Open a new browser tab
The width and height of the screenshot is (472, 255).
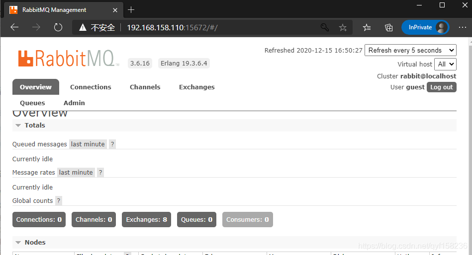coord(131,10)
